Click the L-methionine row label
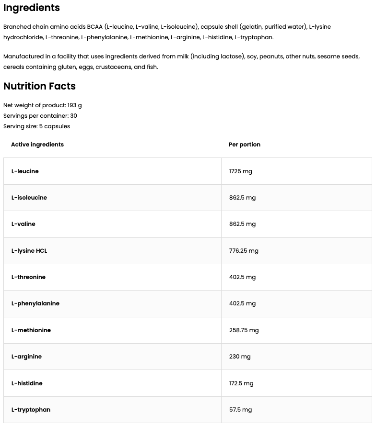The image size is (376, 426). pyautogui.click(x=31, y=330)
